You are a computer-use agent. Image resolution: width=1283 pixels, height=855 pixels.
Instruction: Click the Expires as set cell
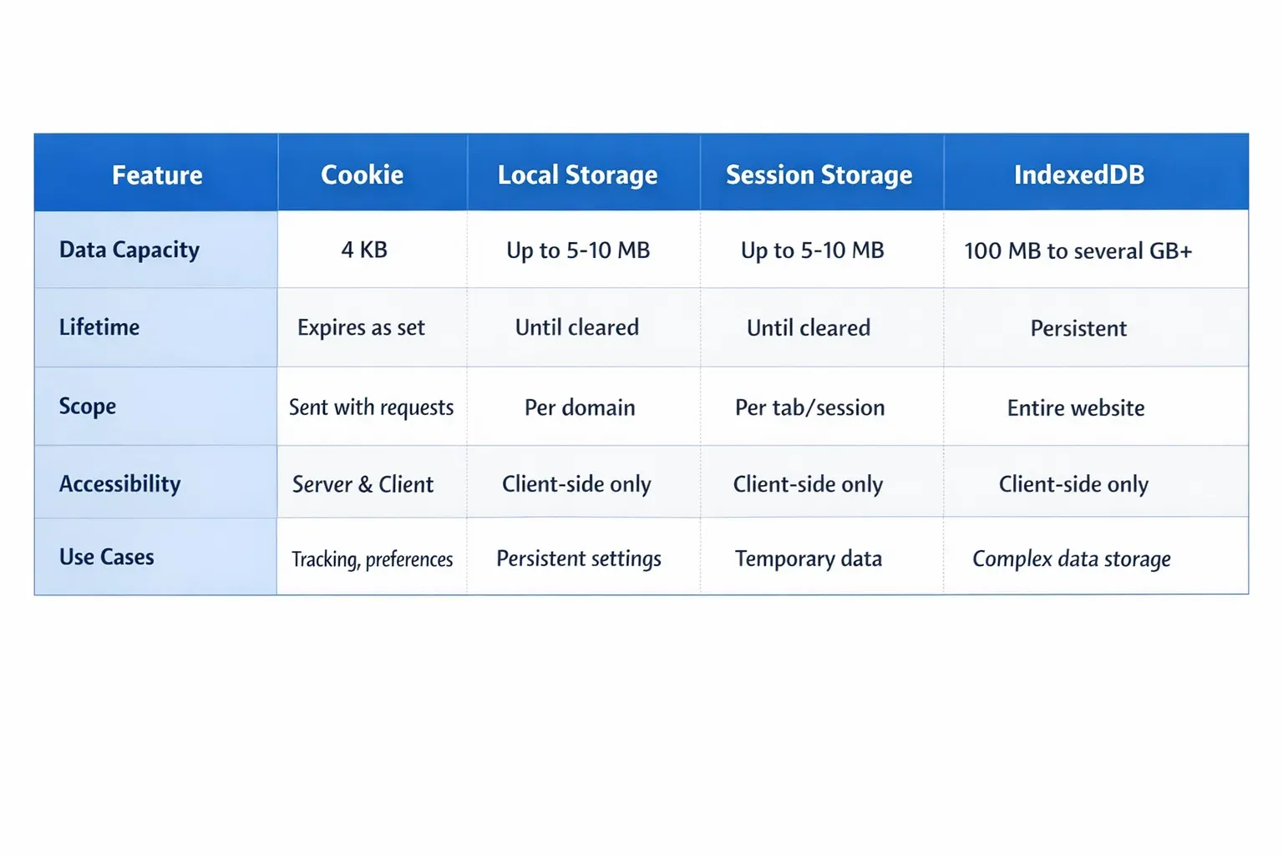pos(361,327)
